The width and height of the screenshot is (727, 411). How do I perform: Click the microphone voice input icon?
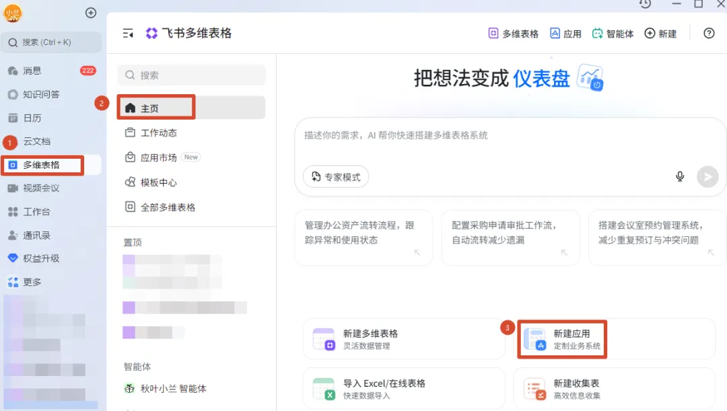point(680,176)
